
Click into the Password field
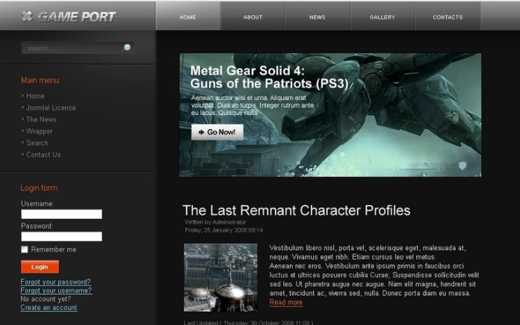(x=62, y=236)
